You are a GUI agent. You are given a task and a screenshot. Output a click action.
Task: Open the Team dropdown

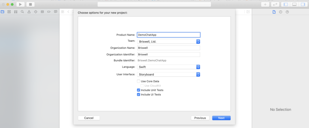click(169, 41)
